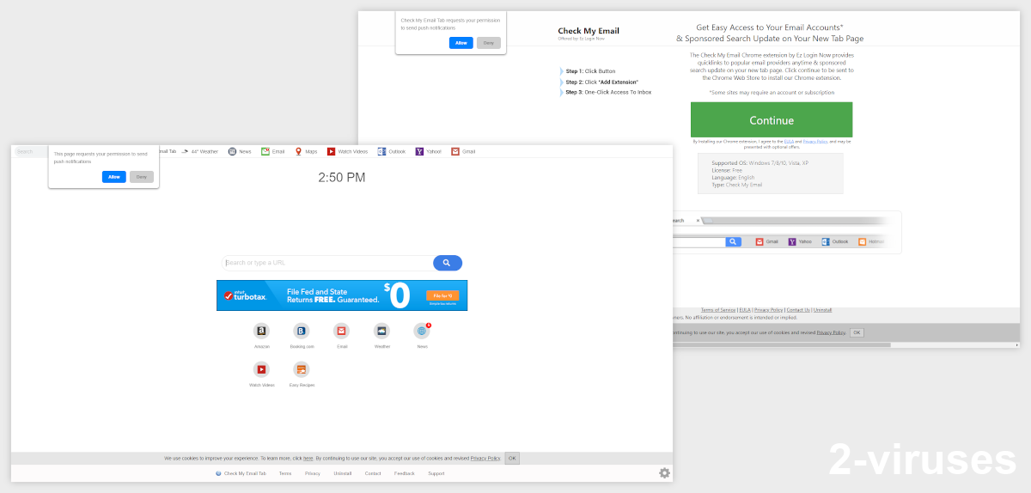Open the Uninstall link in the new tab footer
This screenshot has height=493, width=1031.
[343, 473]
